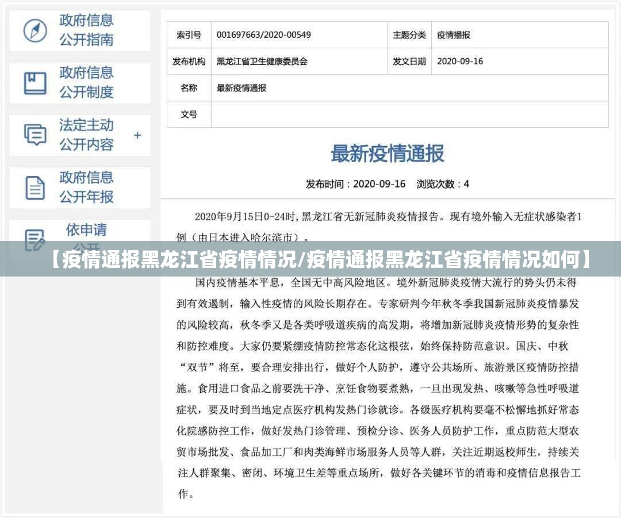Click the document icon beside 政府信息公开年报

(x=34, y=188)
